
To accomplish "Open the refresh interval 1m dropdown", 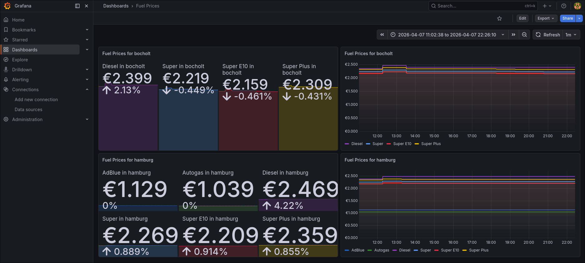I will point(571,35).
